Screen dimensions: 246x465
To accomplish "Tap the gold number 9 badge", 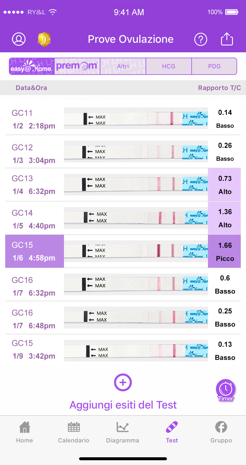I will pyautogui.click(x=44, y=40).
